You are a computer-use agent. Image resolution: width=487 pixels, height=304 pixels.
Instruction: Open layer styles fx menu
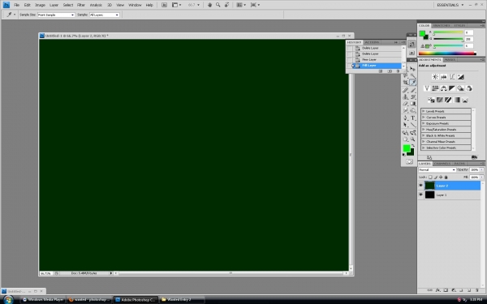click(x=438, y=291)
